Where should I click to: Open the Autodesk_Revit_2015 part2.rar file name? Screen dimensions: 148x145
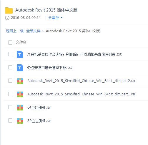(x=81, y=81)
